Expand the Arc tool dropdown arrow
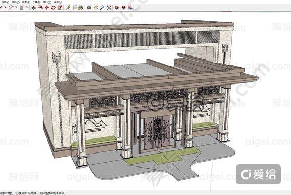 click(16, 7)
